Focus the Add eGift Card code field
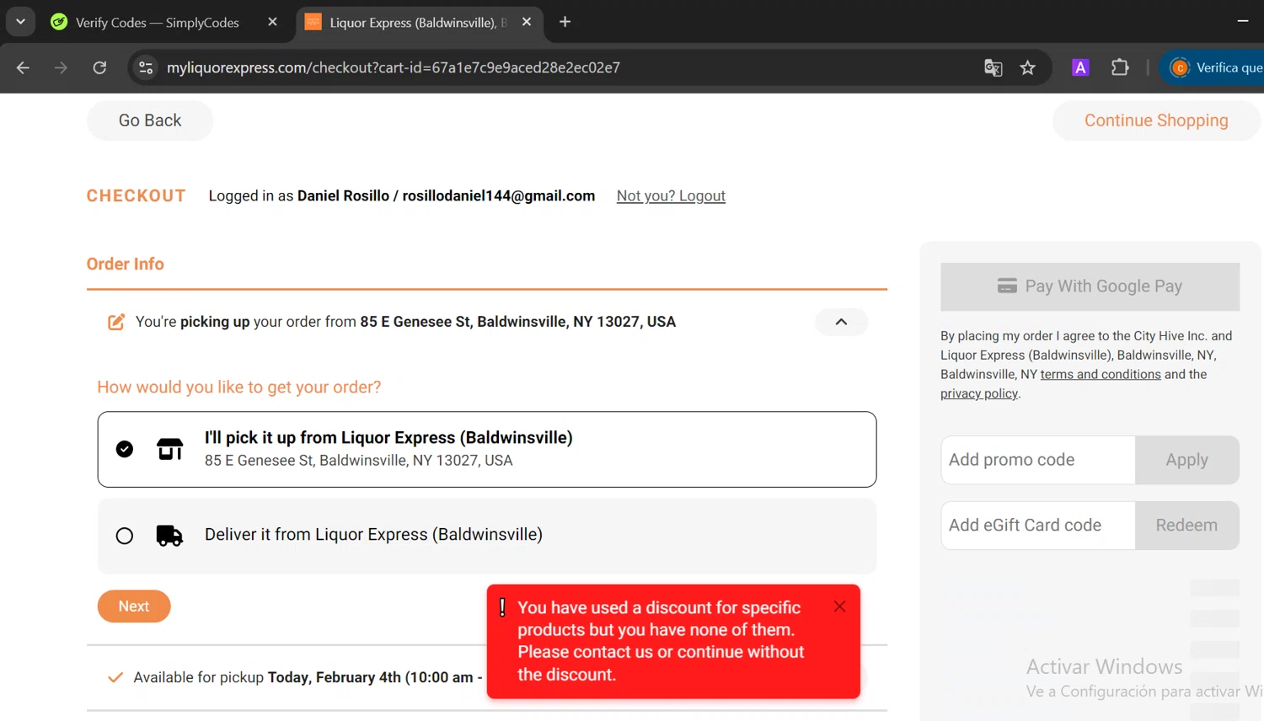 pos(1038,526)
